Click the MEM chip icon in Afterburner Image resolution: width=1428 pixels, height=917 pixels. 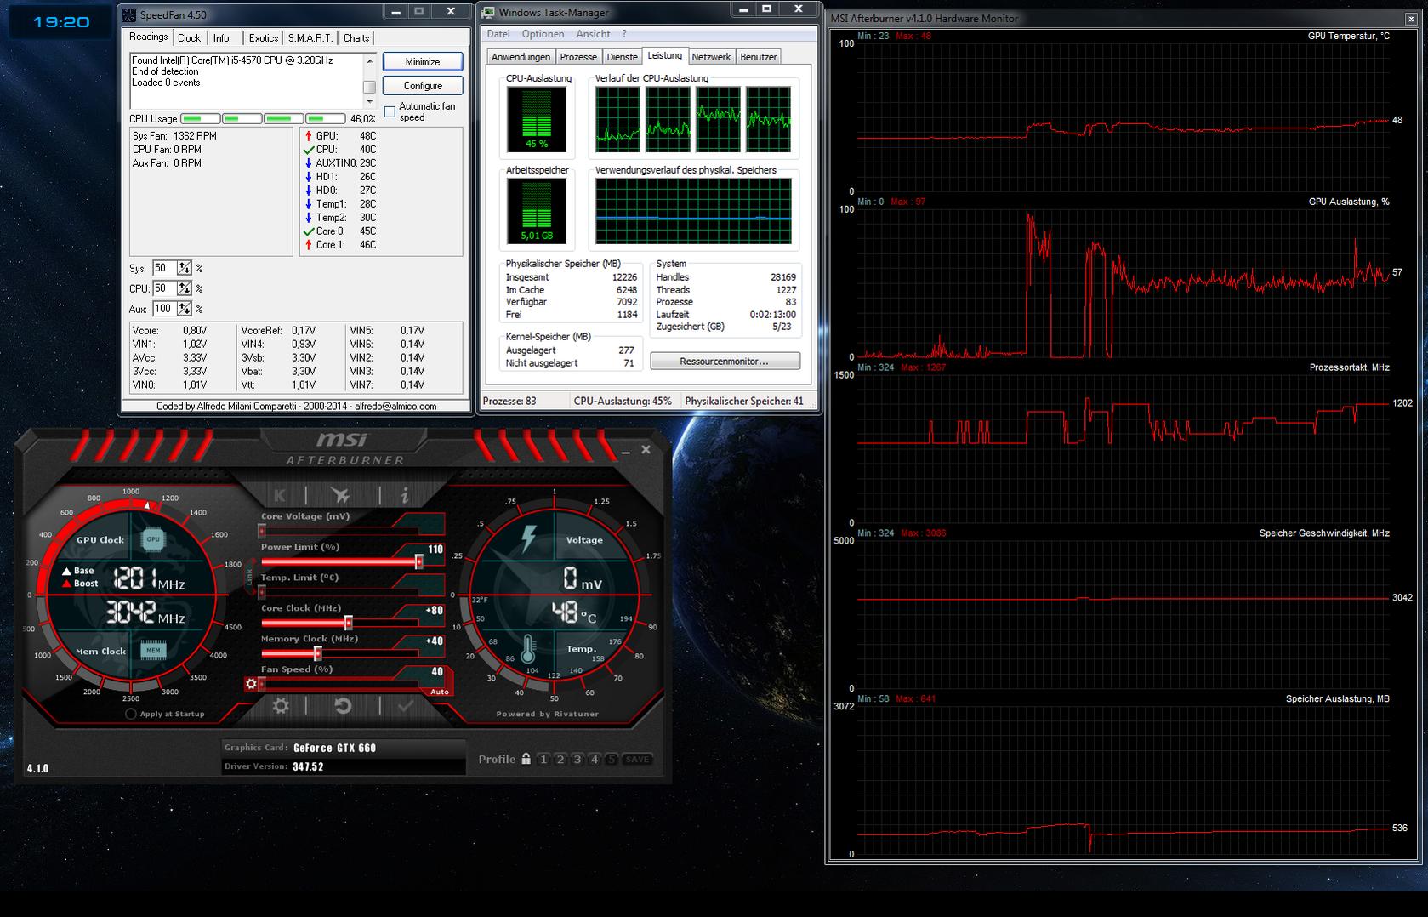153,651
